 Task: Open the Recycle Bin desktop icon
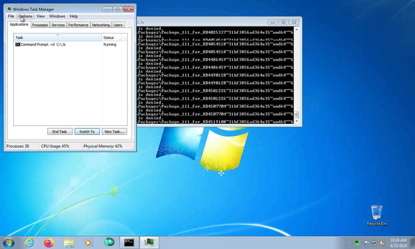(376, 215)
